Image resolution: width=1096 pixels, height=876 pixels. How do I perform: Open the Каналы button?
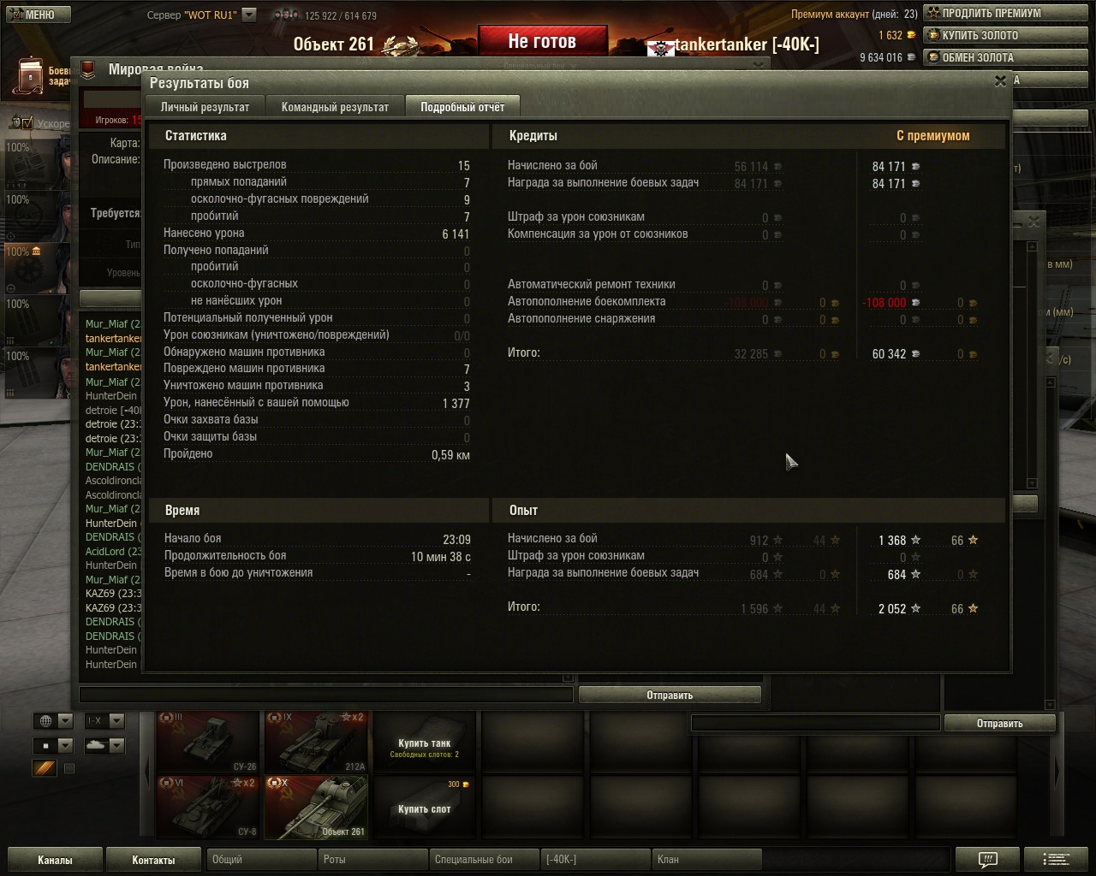pyautogui.click(x=55, y=860)
